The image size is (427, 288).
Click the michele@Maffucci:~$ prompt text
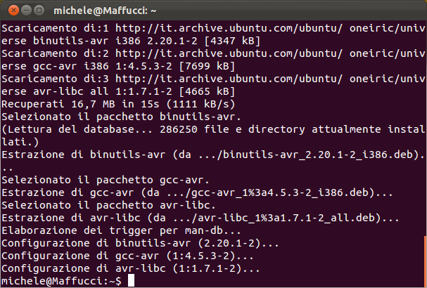[62, 281]
